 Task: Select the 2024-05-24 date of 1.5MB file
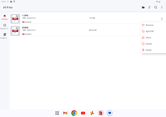pyautogui.click(x=31, y=18)
